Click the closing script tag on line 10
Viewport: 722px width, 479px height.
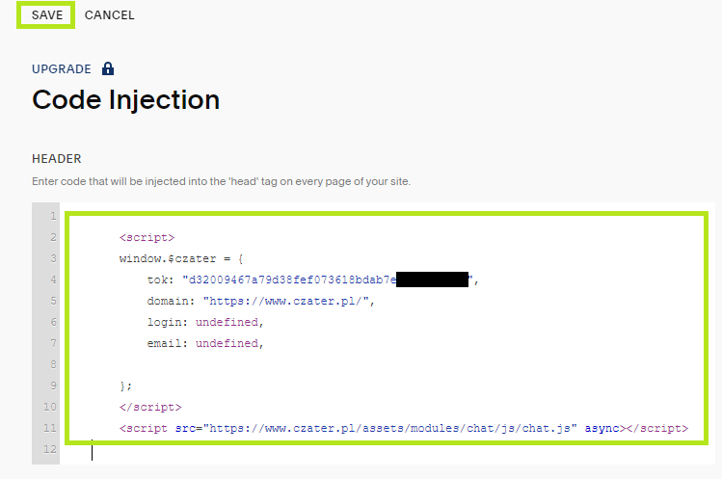pyautogui.click(x=150, y=407)
